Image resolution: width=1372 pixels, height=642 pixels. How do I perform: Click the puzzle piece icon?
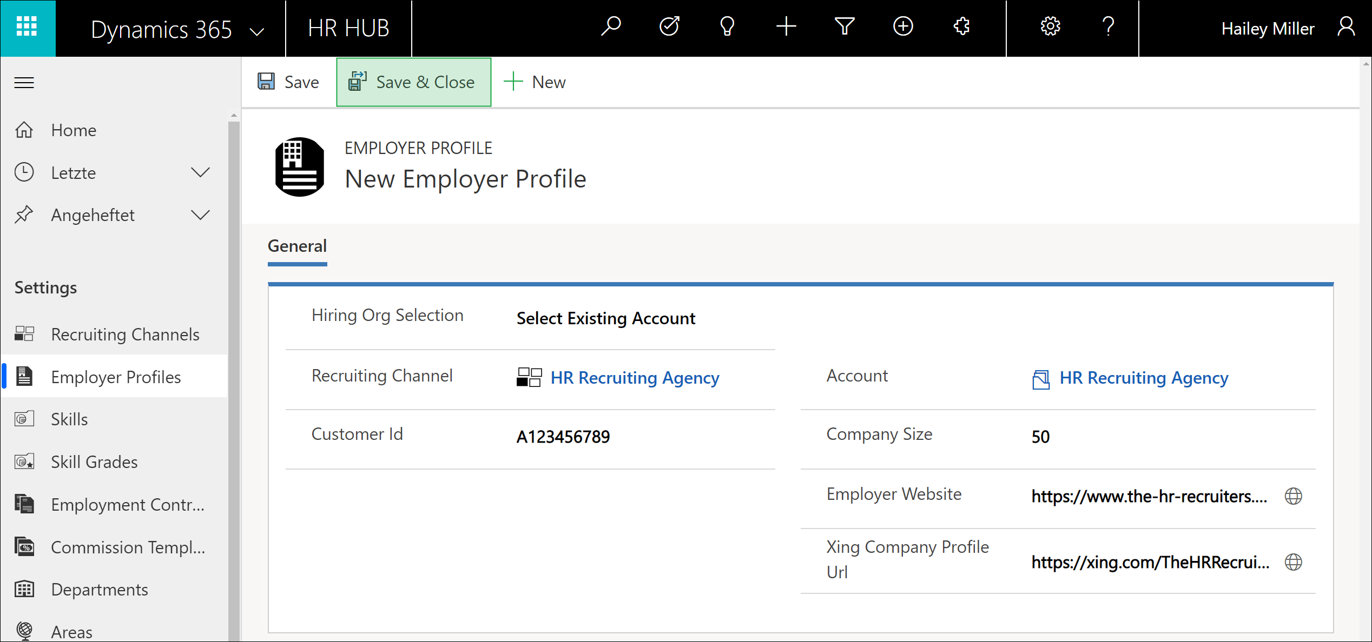[x=961, y=26]
